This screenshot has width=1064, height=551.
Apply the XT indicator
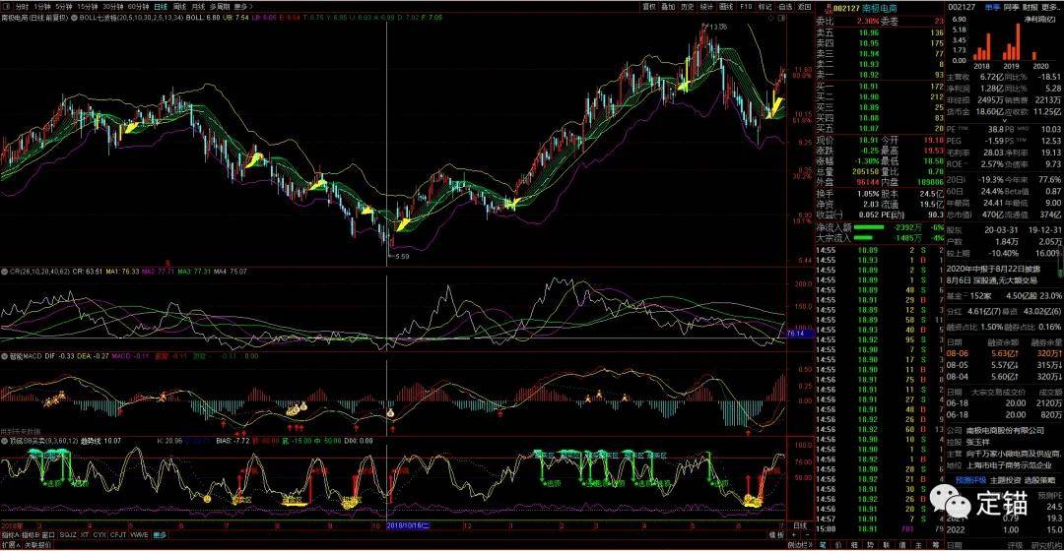click(85, 534)
